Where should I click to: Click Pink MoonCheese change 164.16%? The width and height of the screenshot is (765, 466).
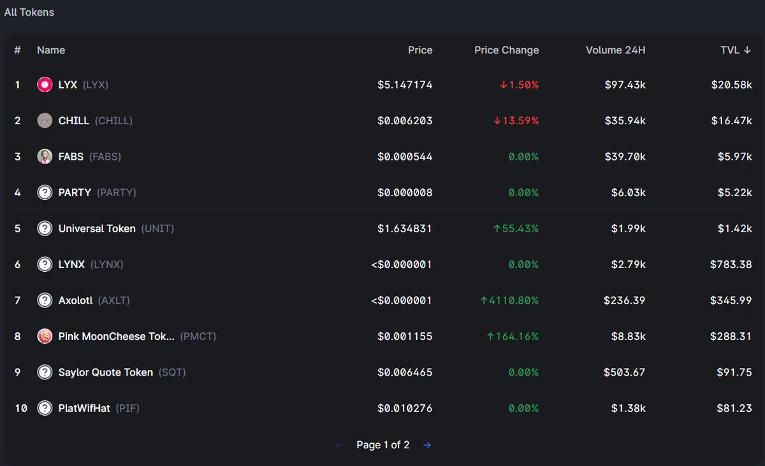(513, 336)
